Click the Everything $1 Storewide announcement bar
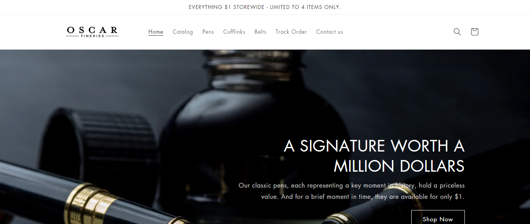 265,7
